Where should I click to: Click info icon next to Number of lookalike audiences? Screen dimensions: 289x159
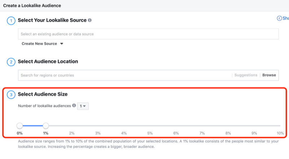click(x=74, y=106)
